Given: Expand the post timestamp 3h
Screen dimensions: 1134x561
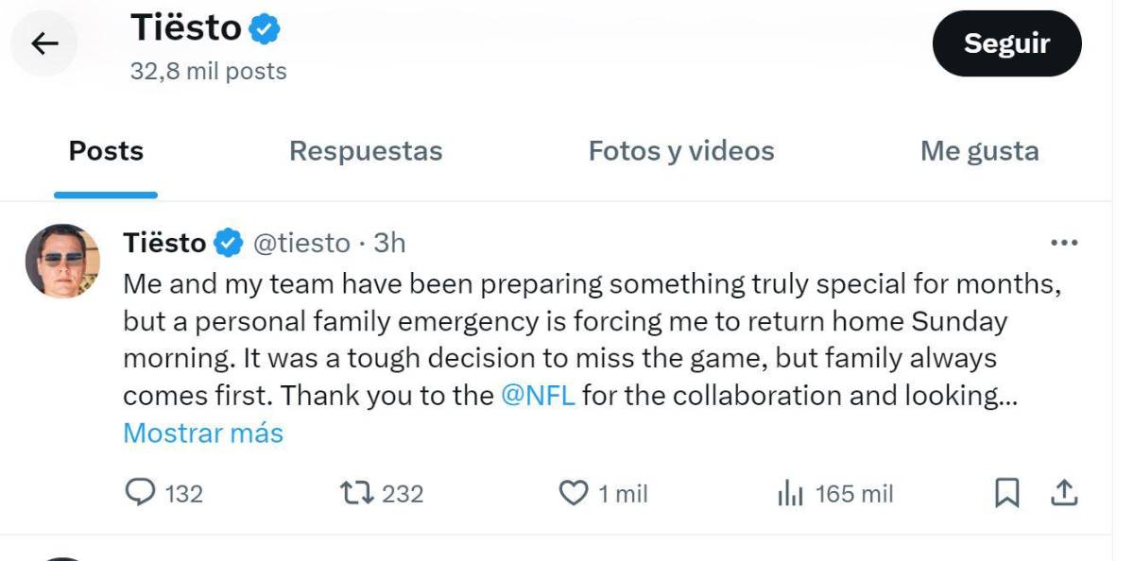Looking at the screenshot, I should tap(389, 243).
